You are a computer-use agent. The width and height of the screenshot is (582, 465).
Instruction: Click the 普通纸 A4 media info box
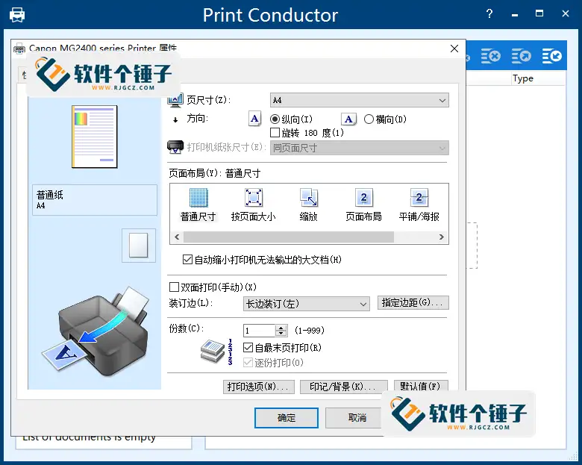(95, 200)
